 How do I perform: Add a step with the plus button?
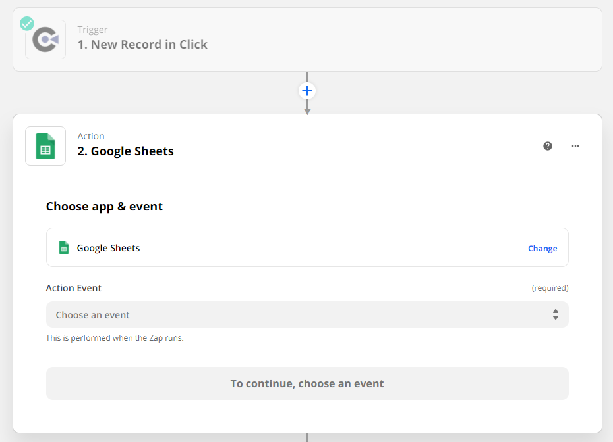coord(307,91)
